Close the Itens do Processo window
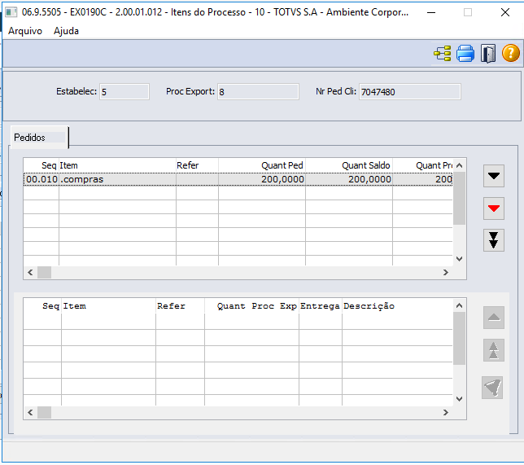Image resolution: width=524 pixels, height=465 pixels. [505, 13]
